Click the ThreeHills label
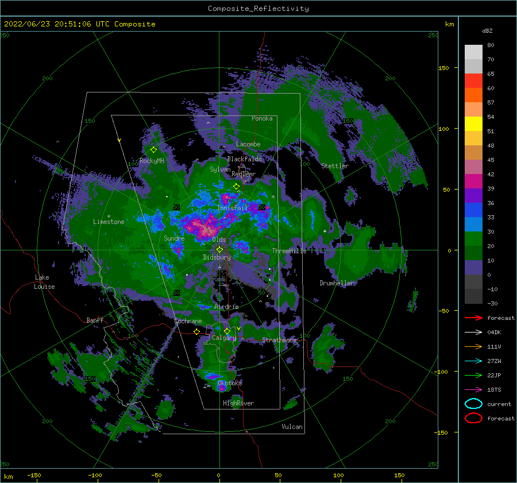This screenshot has height=483, width=517. click(289, 251)
